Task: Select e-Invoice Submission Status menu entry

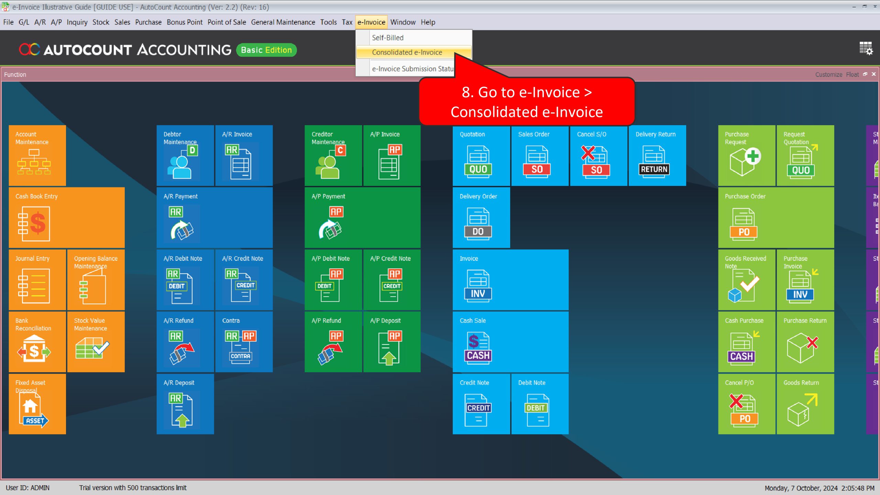Action: [x=406, y=69]
